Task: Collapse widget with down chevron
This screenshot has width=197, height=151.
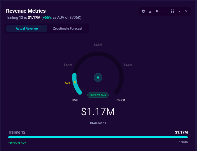Action: [179, 11]
